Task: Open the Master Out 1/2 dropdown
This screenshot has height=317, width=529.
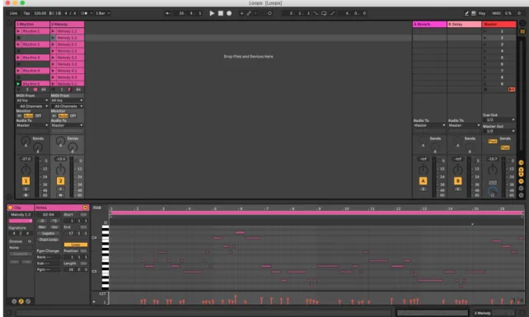Action: 499,131
